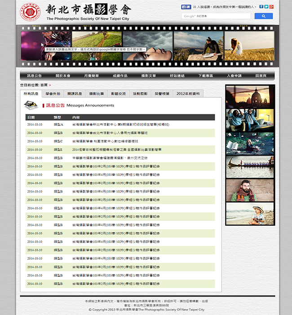Image resolution: width=292 pixels, height=315 pixels.
Task: Select the 所有訊息 tab
Action: point(31,94)
